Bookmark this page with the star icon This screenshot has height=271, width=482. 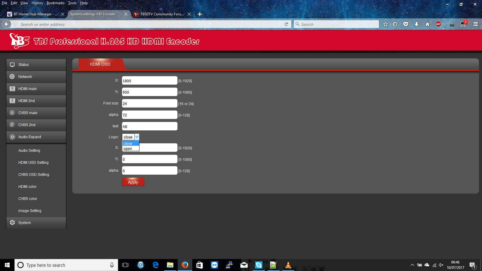click(386, 24)
